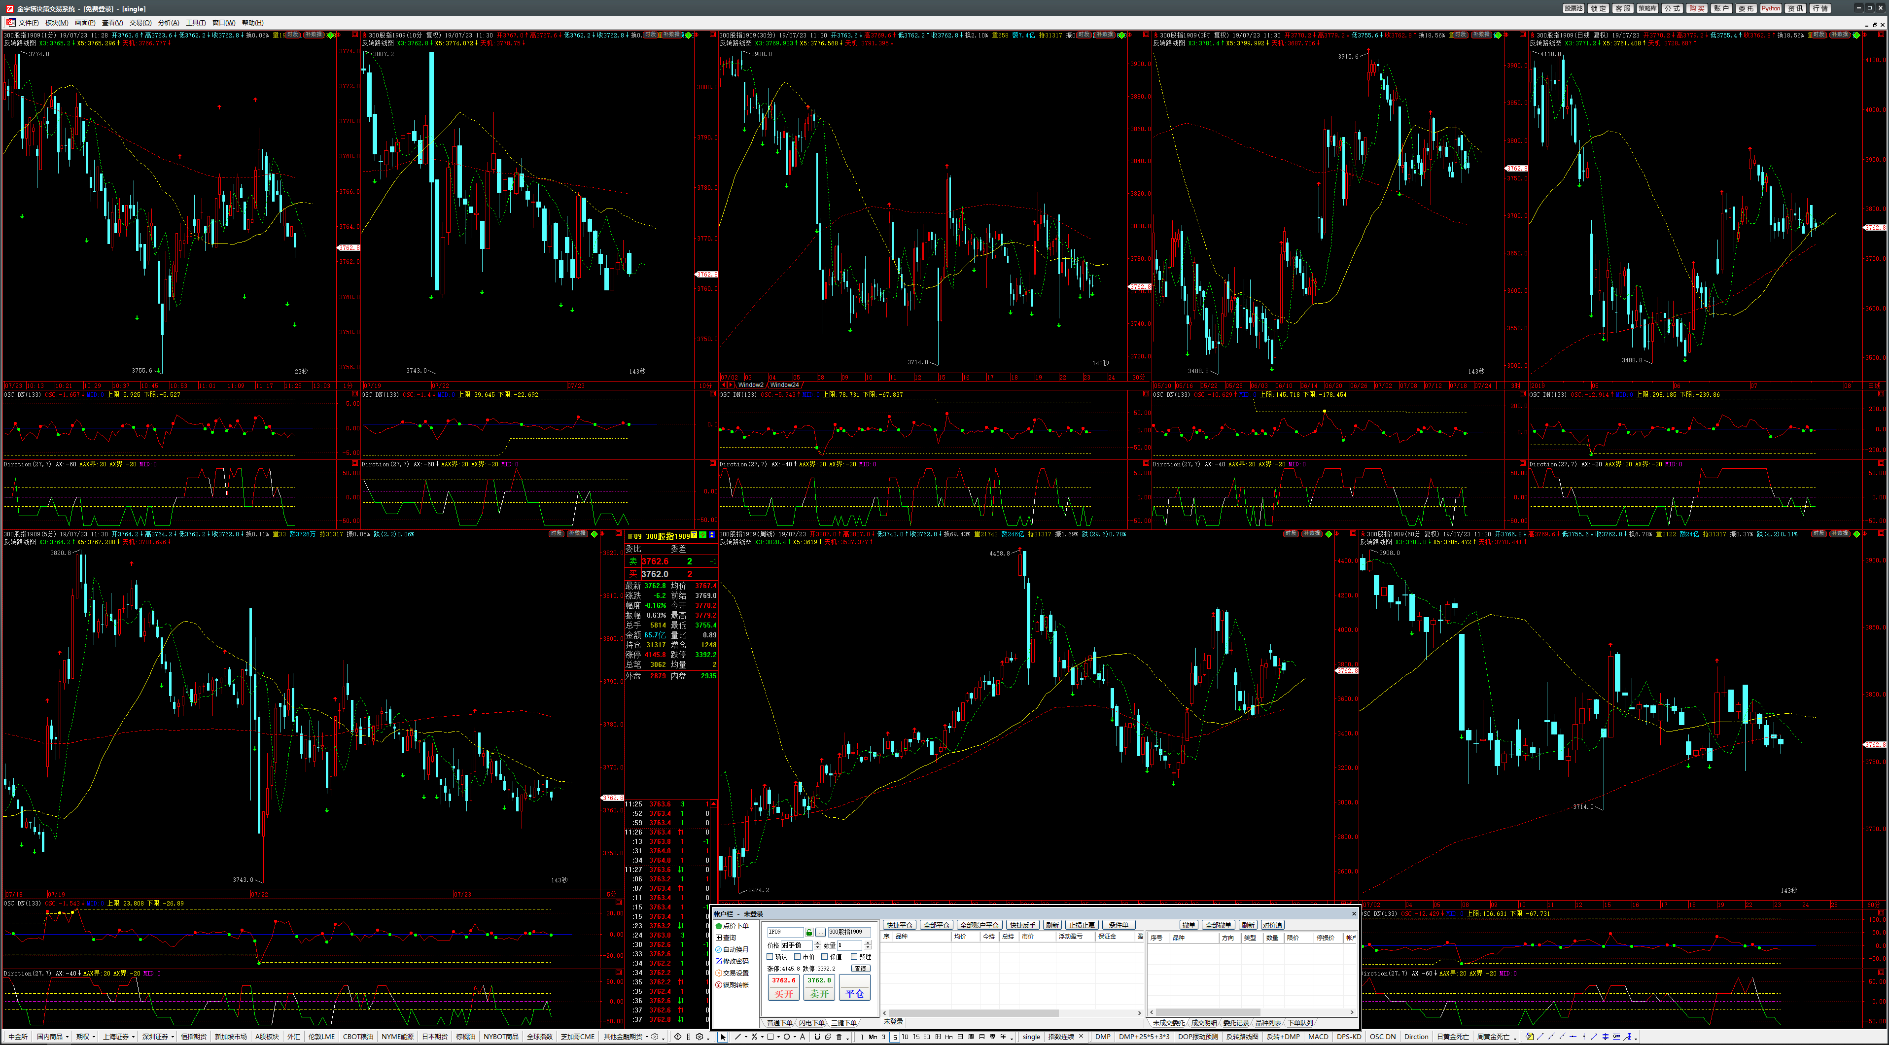Click the positions table horizontal scrollbar
The width and height of the screenshot is (1889, 1045).
coord(1012,1013)
